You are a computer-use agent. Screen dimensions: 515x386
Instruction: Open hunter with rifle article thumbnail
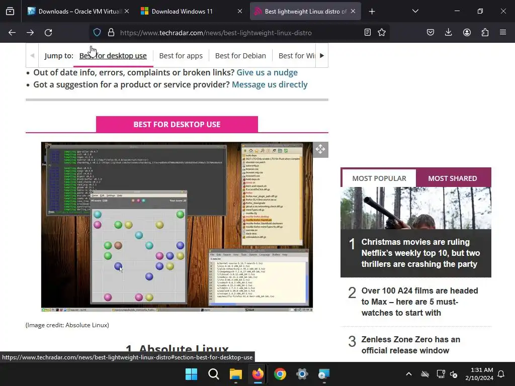click(x=416, y=208)
